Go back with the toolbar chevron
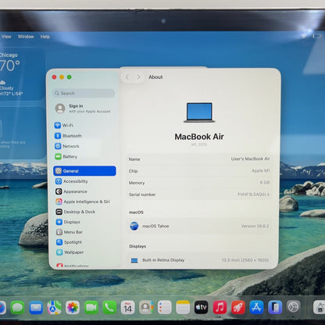This screenshot has width=325, height=325. [127, 77]
